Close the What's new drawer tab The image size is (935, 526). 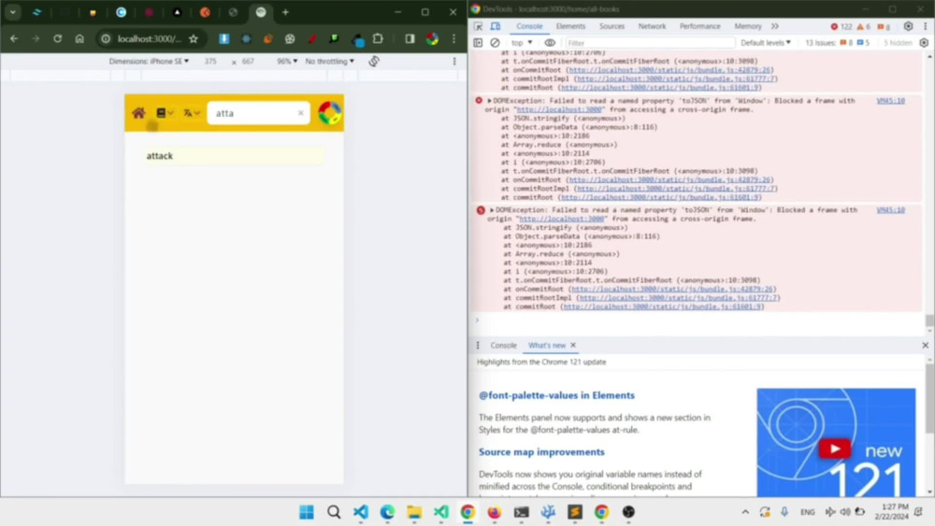click(x=573, y=346)
